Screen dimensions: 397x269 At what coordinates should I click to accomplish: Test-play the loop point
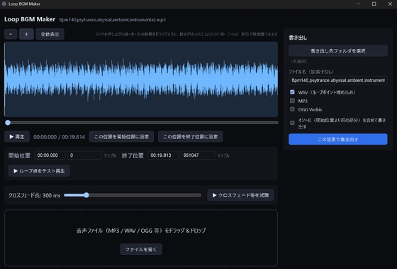click(39, 171)
